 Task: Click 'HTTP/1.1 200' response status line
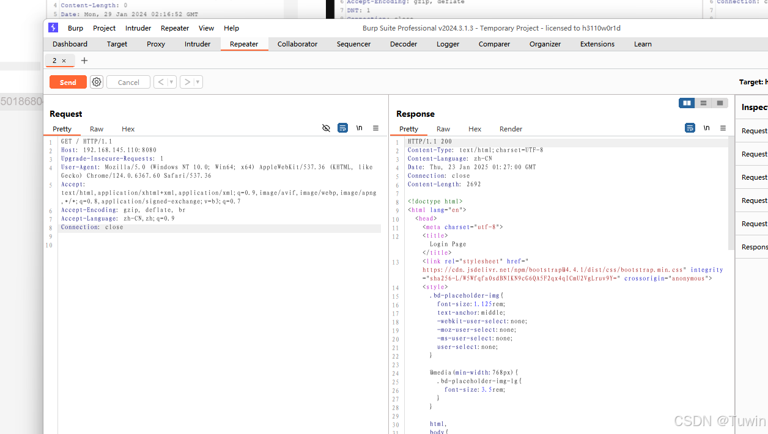pyautogui.click(x=430, y=141)
